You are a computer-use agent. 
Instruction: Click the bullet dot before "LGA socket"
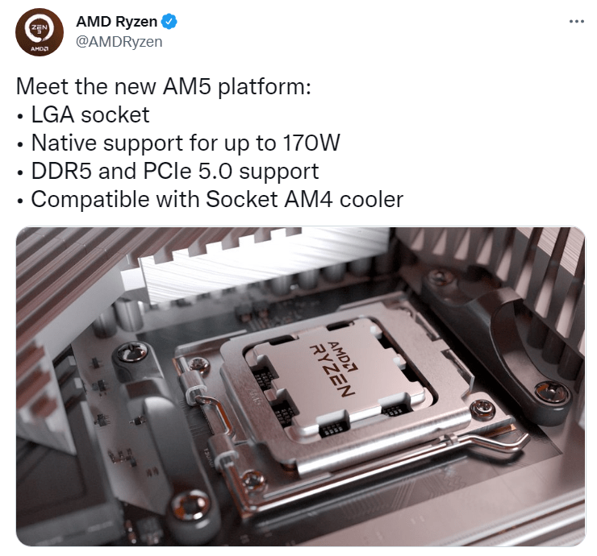coord(20,117)
